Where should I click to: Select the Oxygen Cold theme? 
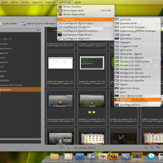[x=137, y=46]
